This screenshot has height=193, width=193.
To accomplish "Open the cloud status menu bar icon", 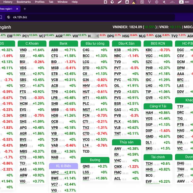I will pos(172,2).
